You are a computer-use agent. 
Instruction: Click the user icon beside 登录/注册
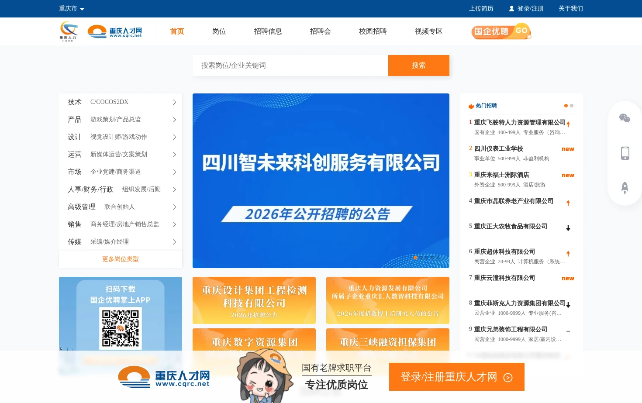(512, 9)
